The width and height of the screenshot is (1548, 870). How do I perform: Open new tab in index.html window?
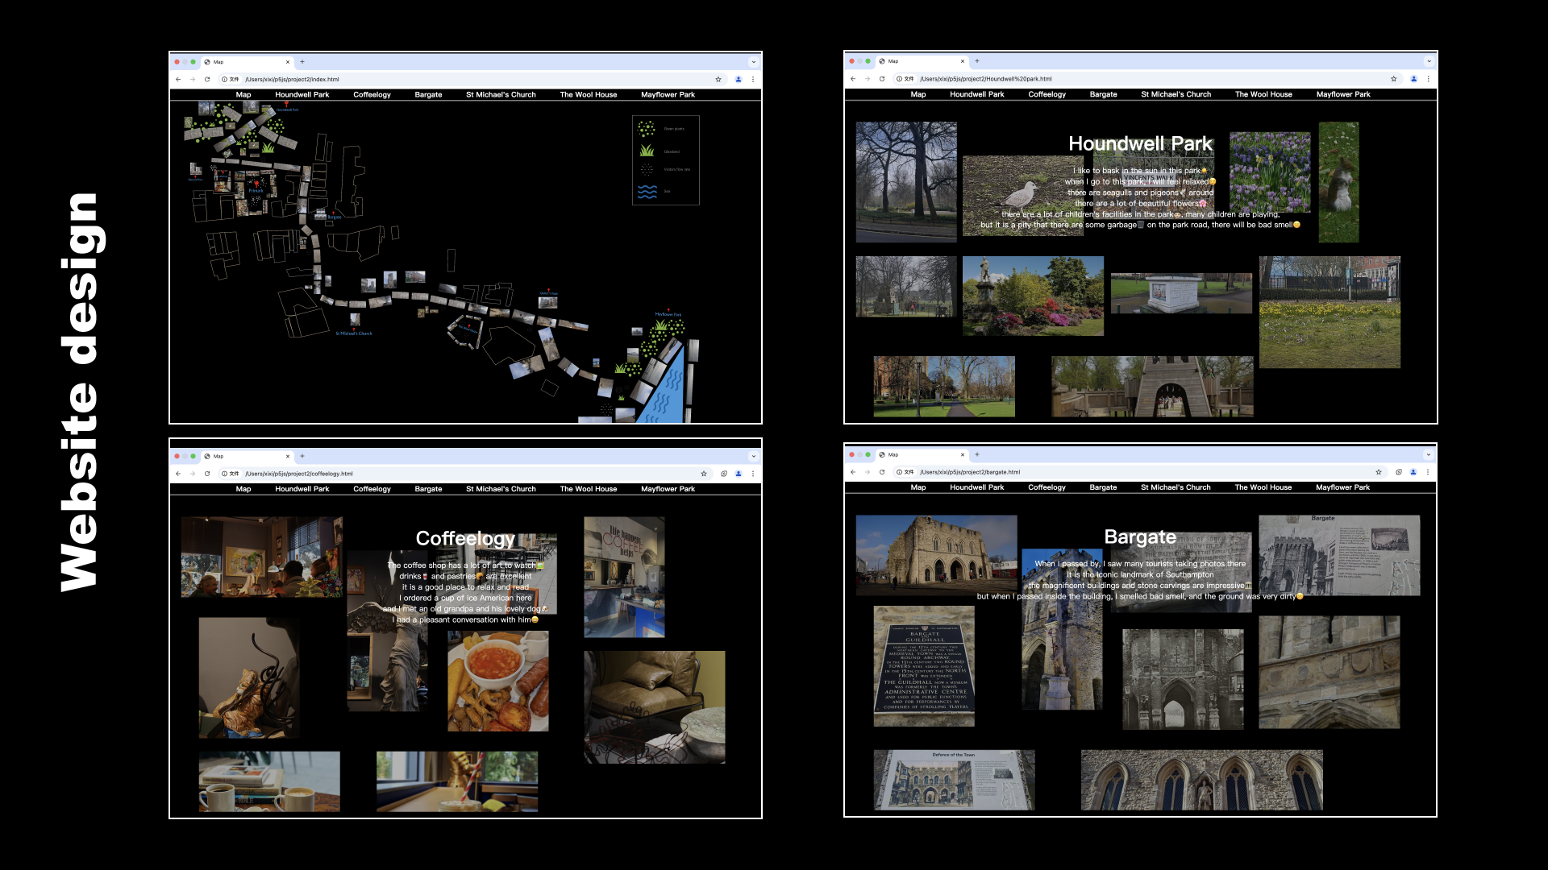pyautogui.click(x=302, y=62)
